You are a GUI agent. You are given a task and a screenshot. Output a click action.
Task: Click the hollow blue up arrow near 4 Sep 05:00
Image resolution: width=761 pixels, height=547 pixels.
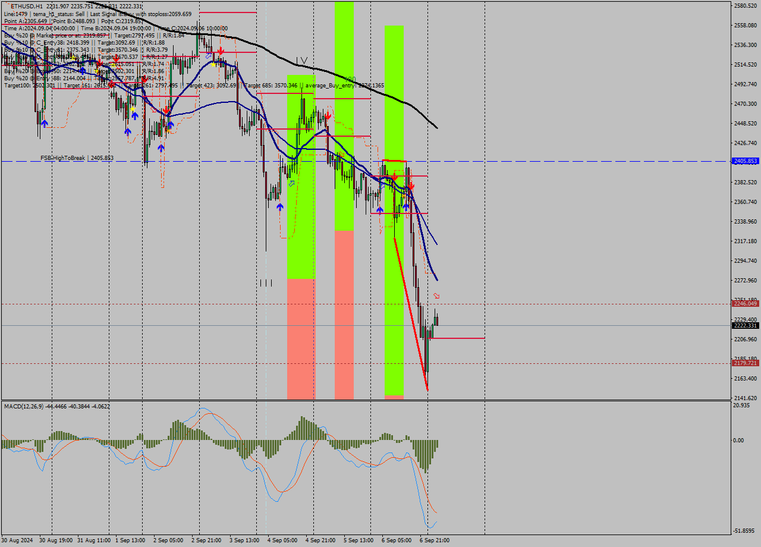click(292, 183)
